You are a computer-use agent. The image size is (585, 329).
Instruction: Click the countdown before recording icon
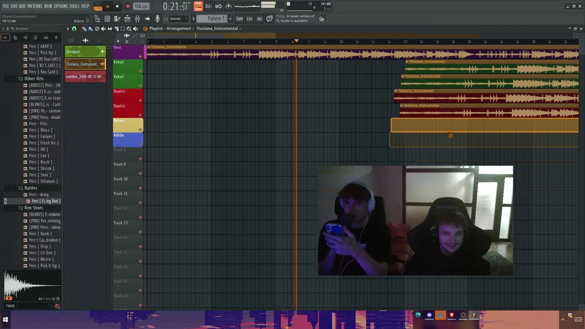208,6
